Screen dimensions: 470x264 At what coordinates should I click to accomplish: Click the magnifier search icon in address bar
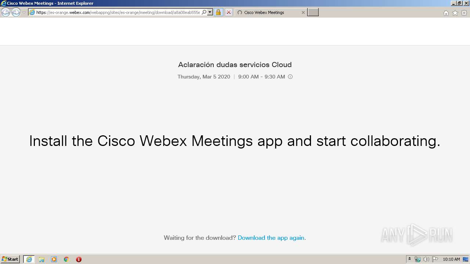pyautogui.click(x=204, y=12)
